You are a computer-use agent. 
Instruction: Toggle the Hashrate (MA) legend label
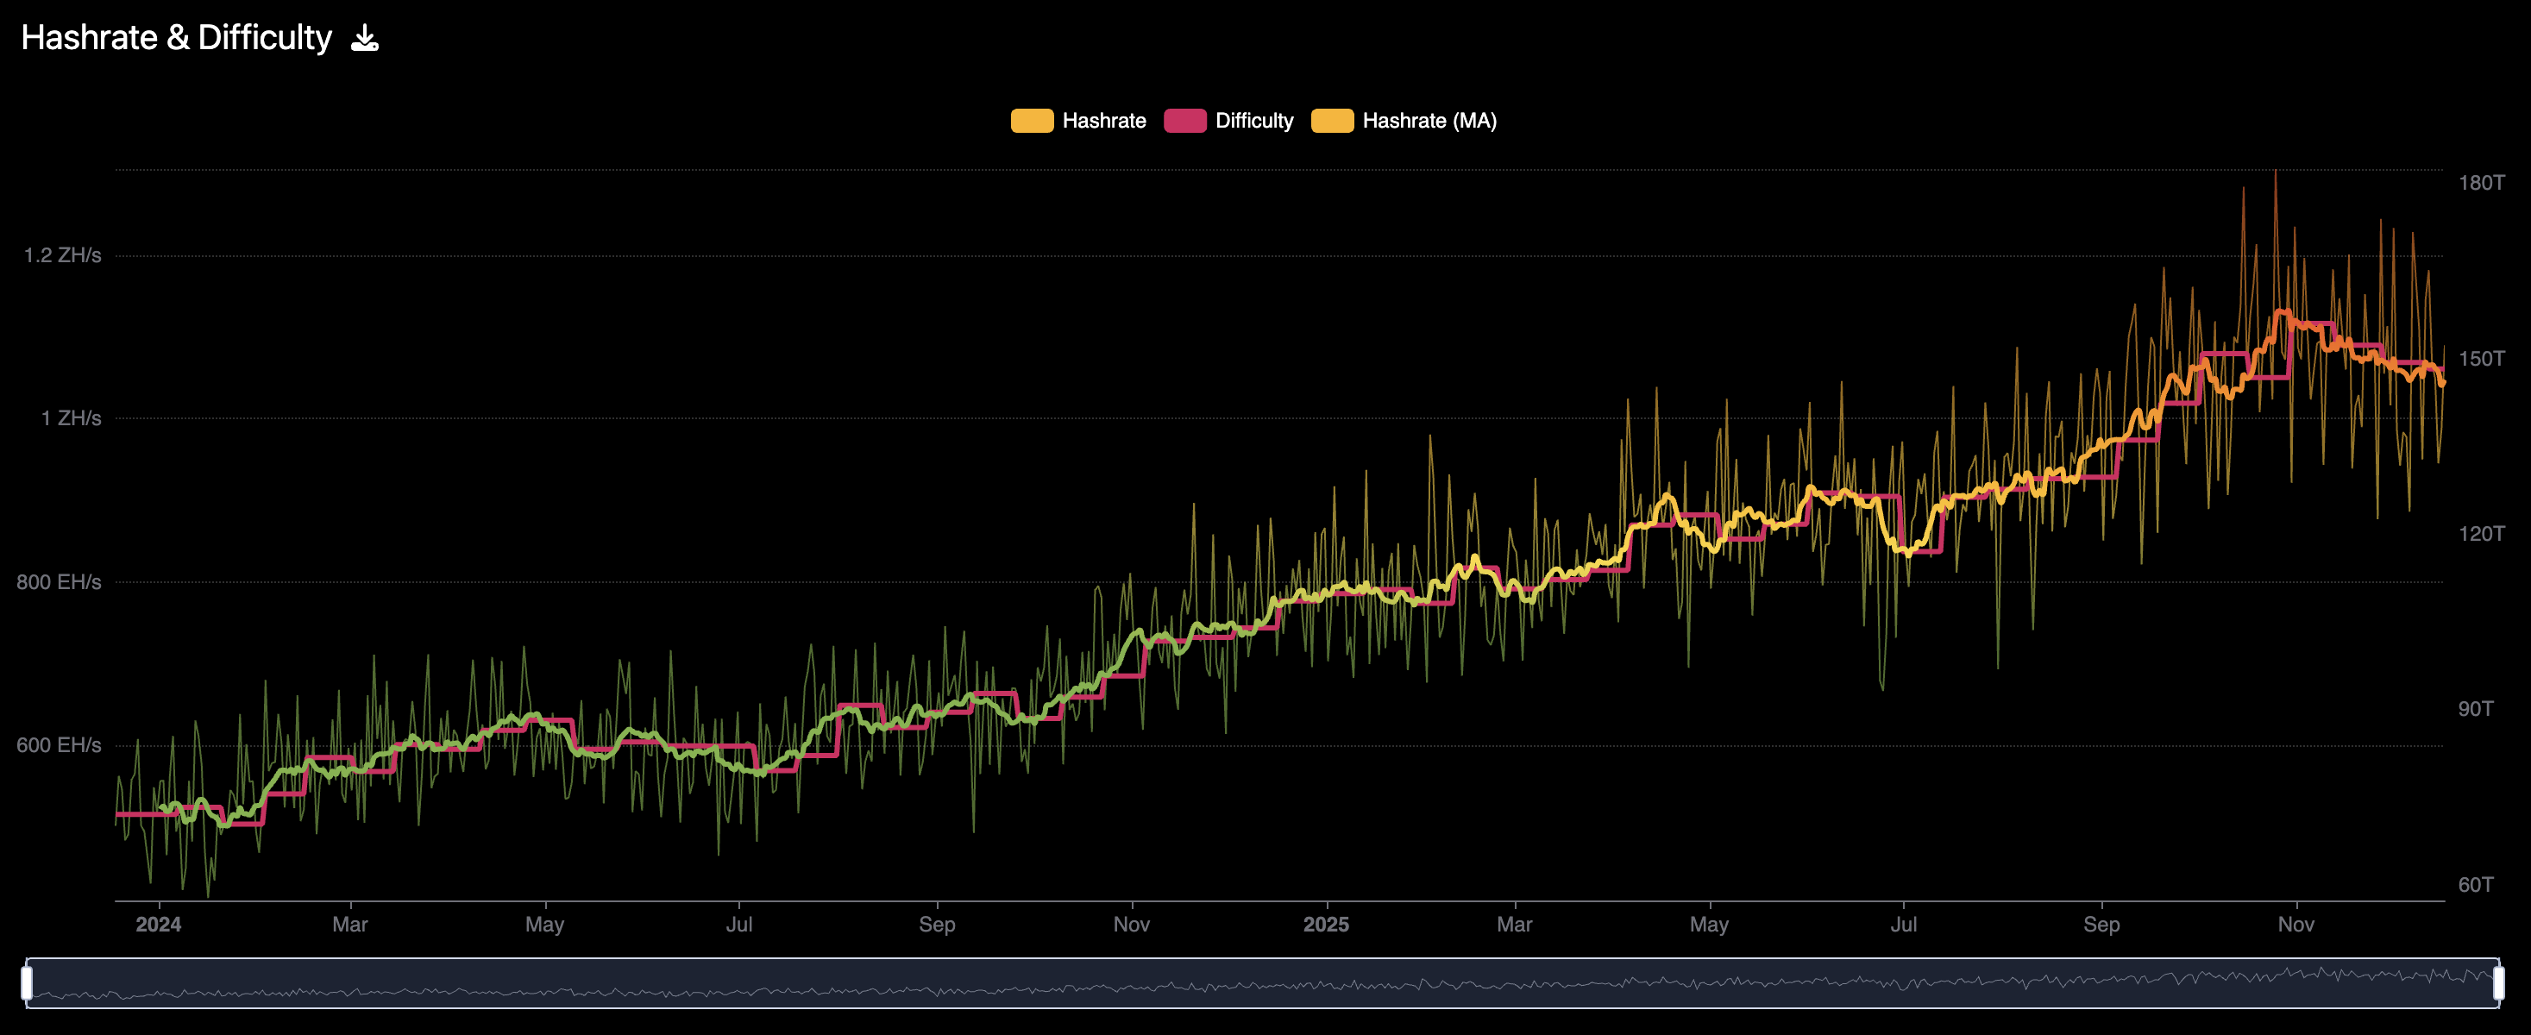tap(1429, 121)
